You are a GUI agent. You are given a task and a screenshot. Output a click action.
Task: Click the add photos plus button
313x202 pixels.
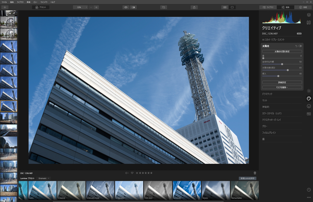pos(5,7)
